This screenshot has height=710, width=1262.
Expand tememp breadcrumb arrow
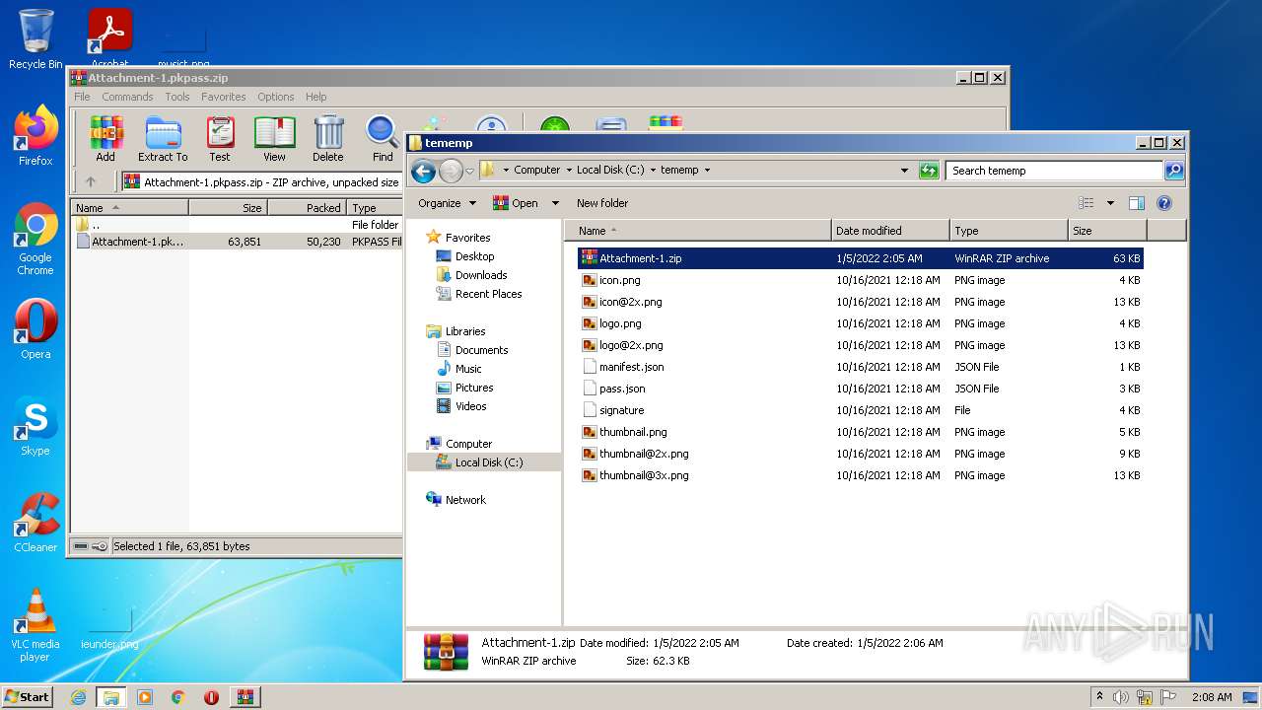[707, 171]
